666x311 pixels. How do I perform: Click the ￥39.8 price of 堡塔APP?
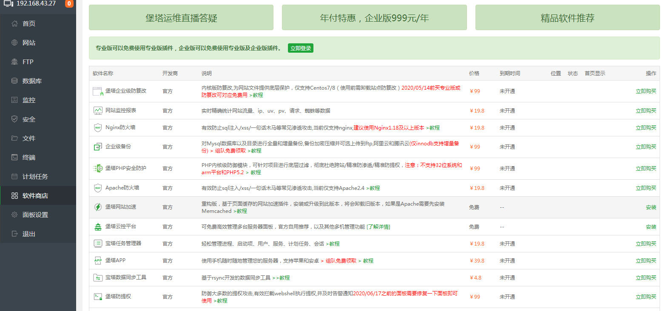point(477,260)
